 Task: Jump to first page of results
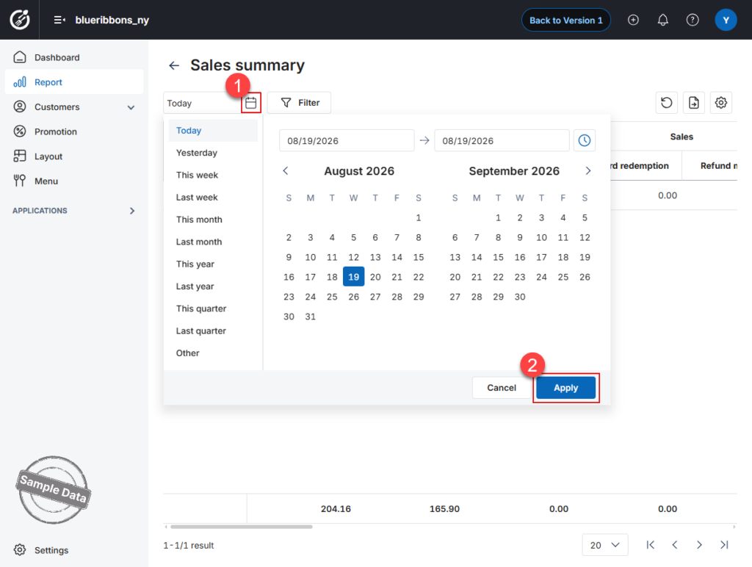point(651,545)
